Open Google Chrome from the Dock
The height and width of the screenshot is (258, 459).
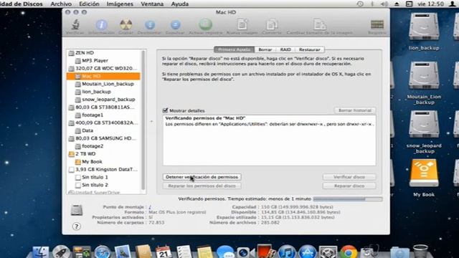click(x=349, y=252)
